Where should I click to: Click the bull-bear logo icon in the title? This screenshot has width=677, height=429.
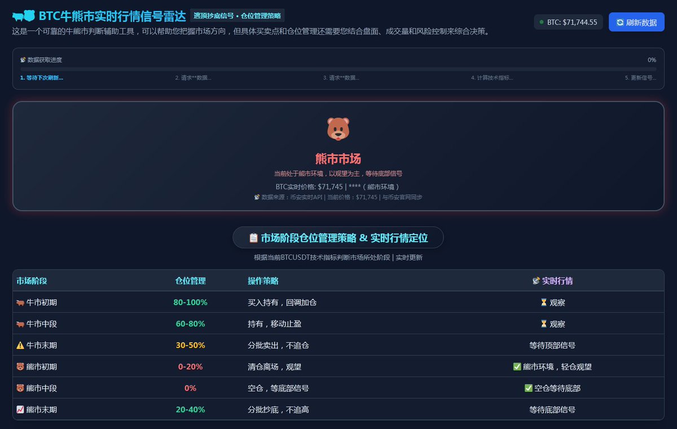(x=24, y=16)
